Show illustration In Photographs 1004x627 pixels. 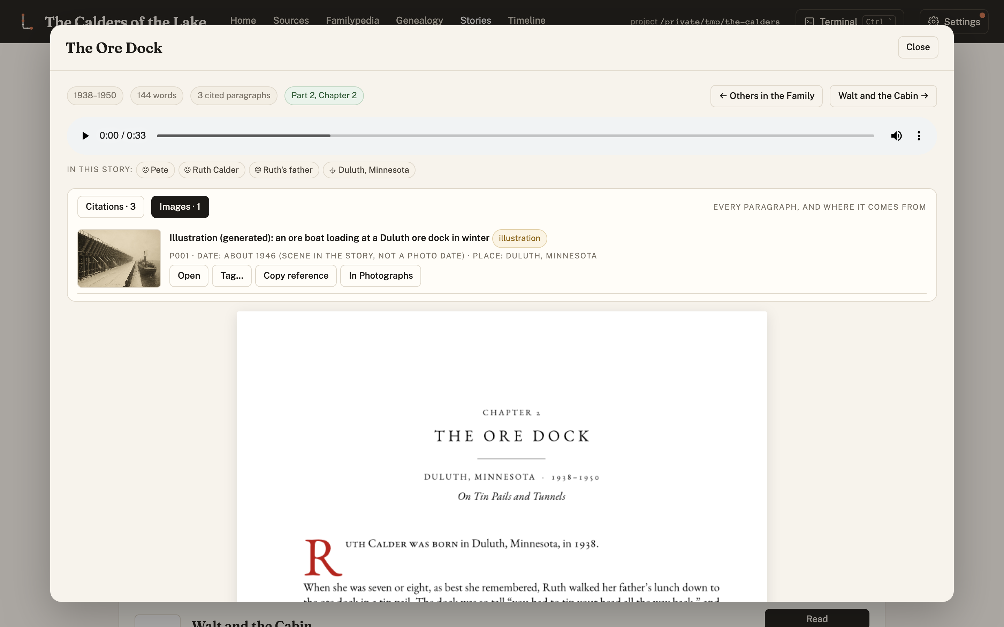(380, 276)
